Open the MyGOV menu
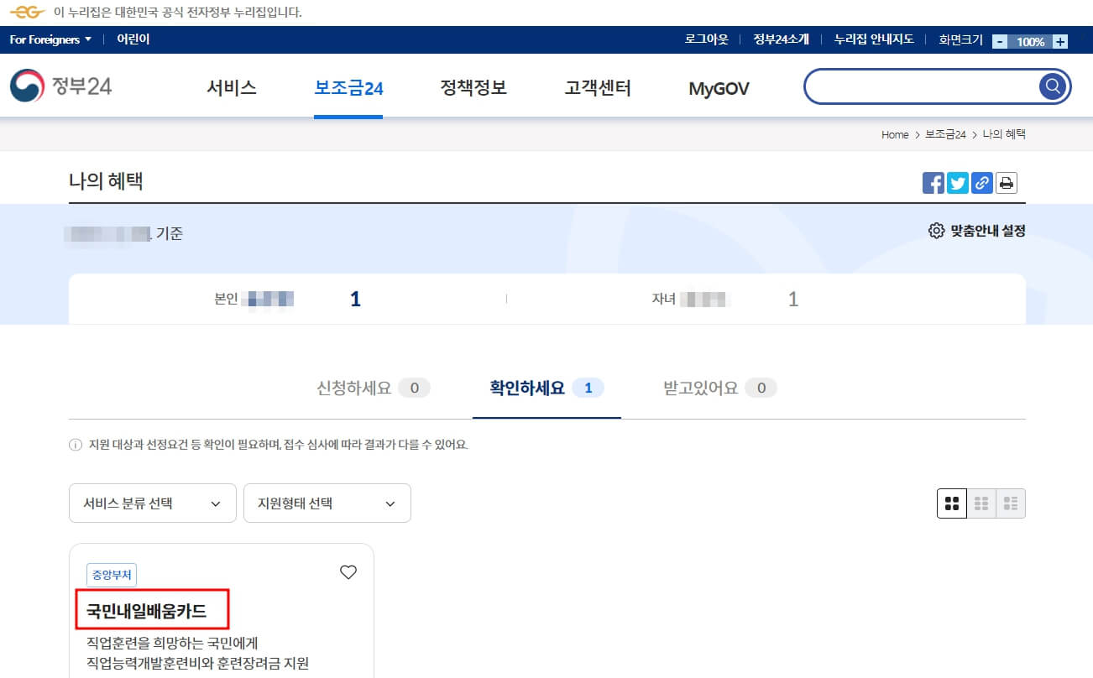This screenshot has width=1093, height=678. point(719,89)
